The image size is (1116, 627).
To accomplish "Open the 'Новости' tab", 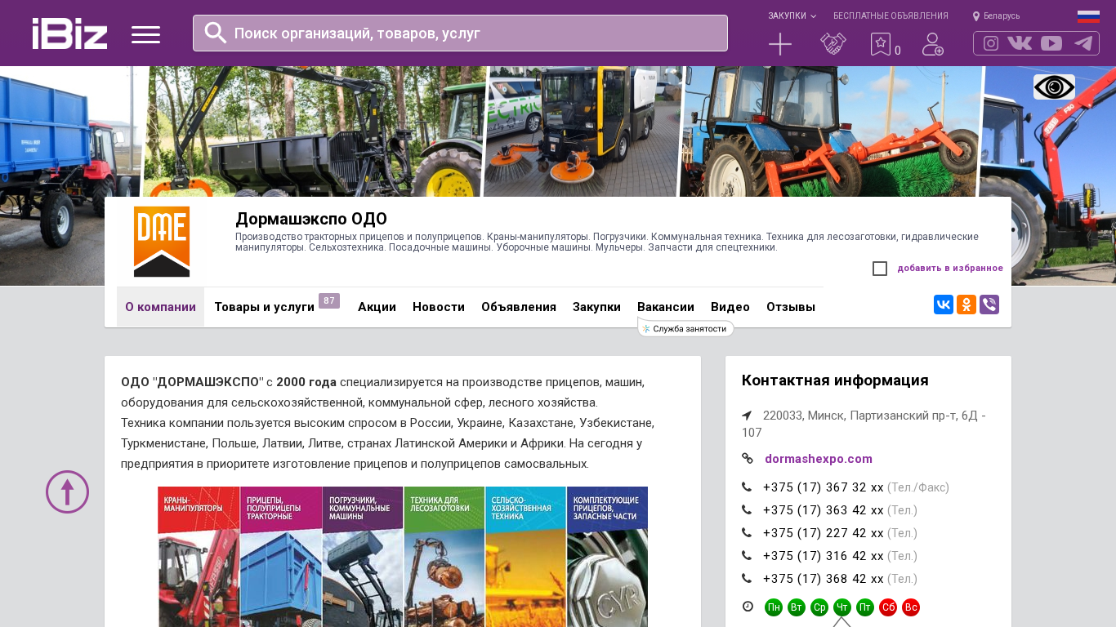I will [439, 307].
